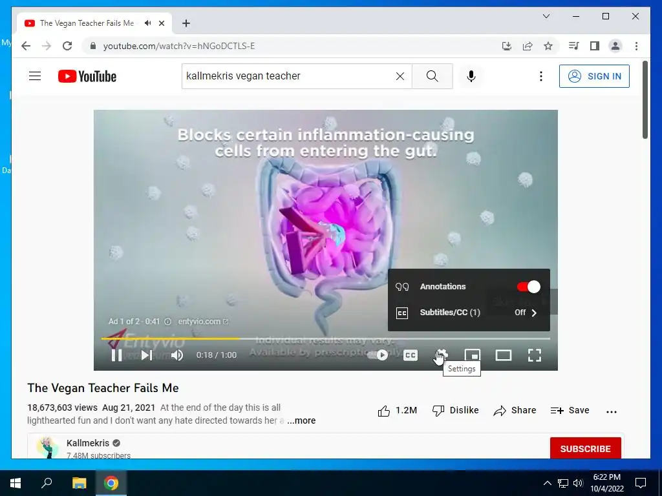Share the video
Viewport: 662px width, 496px height.
point(515,410)
